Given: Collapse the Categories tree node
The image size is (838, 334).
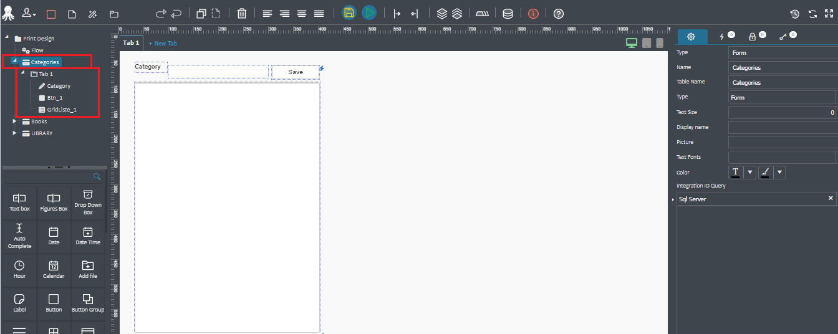Looking at the screenshot, I should [14, 62].
